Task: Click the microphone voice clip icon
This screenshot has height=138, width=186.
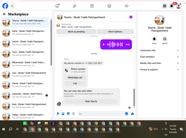Action: (x=58, y=113)
